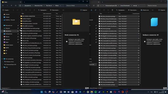168x94 pixels.
Task: Sort Mods list by Имя column header
Action: [x=23, y=14]
